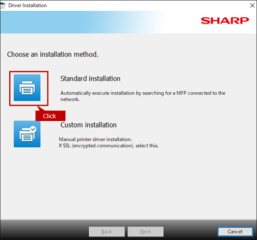Click the Driver Installation window title text
The height and width of the screenshot is (240, 257).
pyautogui.click(x=27, y=5)
